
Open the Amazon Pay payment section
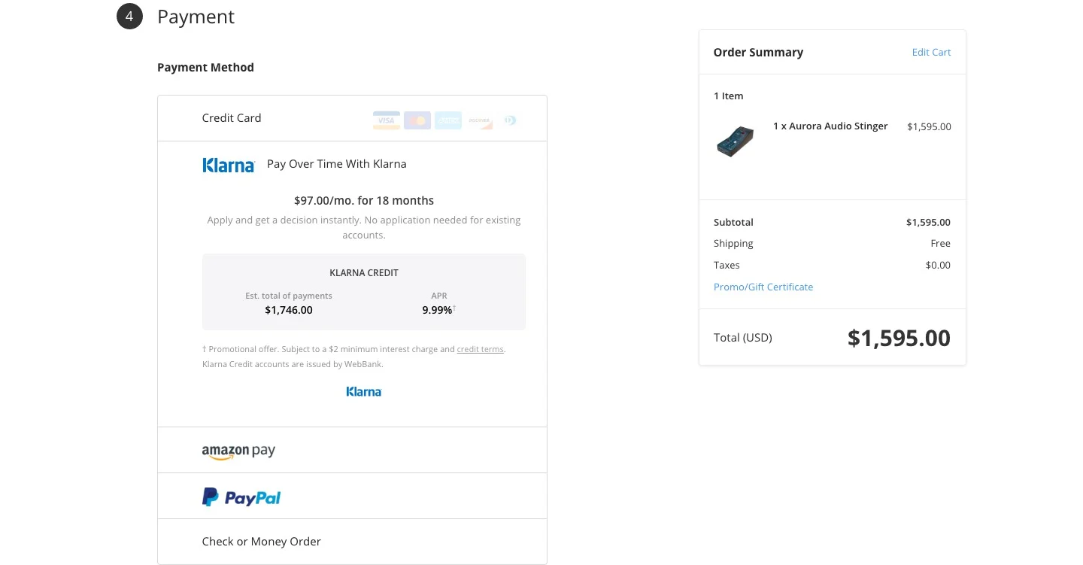point(238,451)
